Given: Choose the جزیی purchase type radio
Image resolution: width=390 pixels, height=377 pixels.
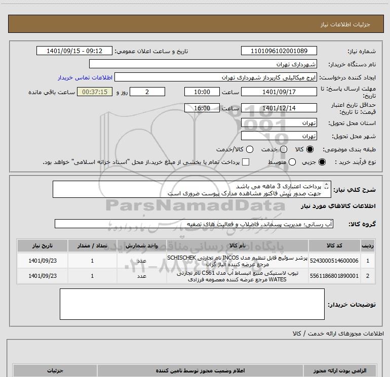Looking at the screenshot, I should pyautogui.click(x=322, y=162).
